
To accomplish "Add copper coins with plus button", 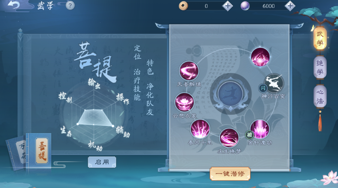I will click(228, 6).
